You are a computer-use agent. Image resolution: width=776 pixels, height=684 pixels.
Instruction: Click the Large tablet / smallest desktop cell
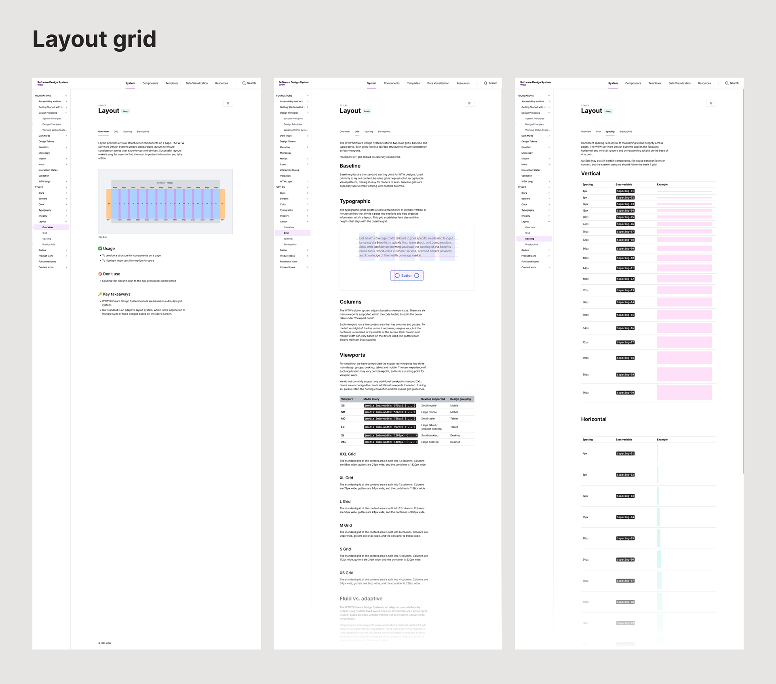(431, 427)
